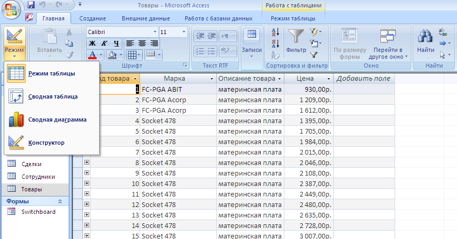Open Цена column dropdown arrow
Screen dimensions: 457x239
click(x=328, y=79)
